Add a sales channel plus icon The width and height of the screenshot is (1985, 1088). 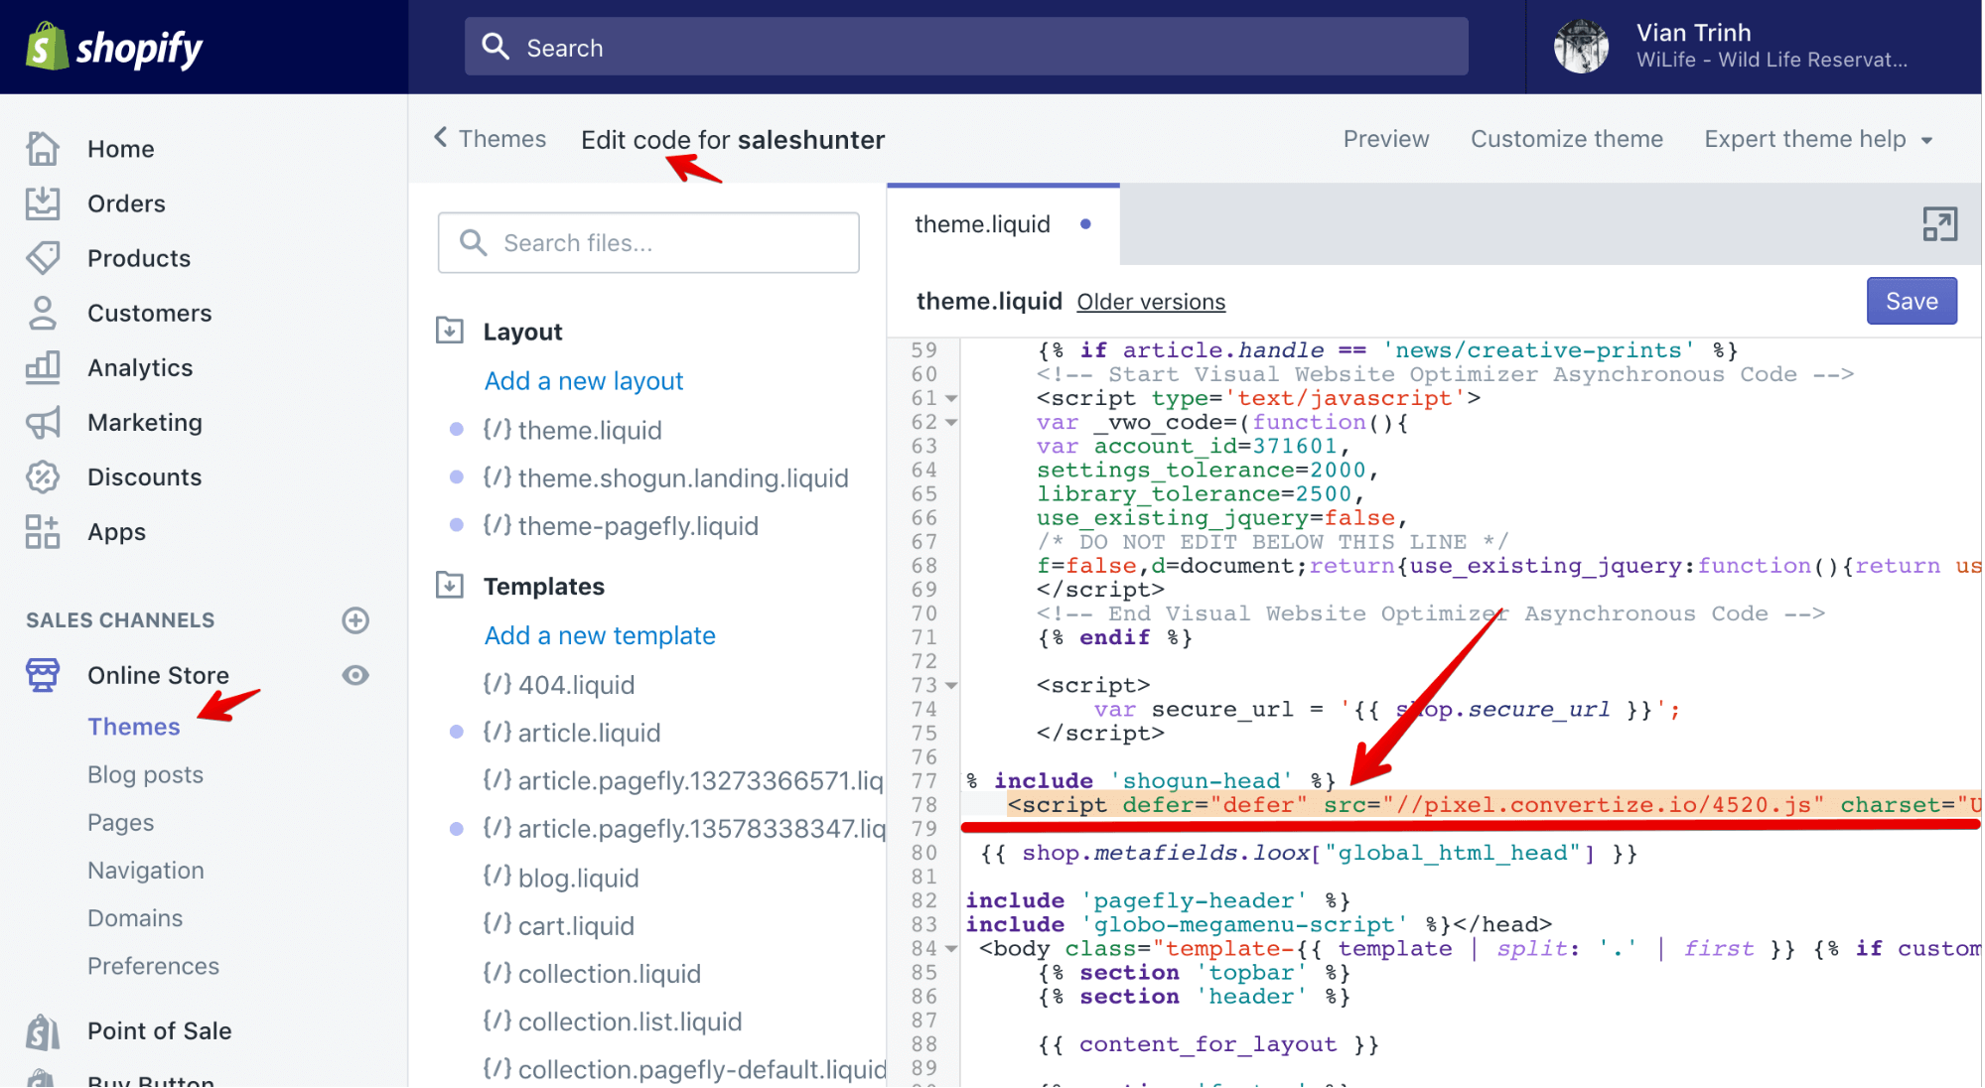[x=355, y=620]
